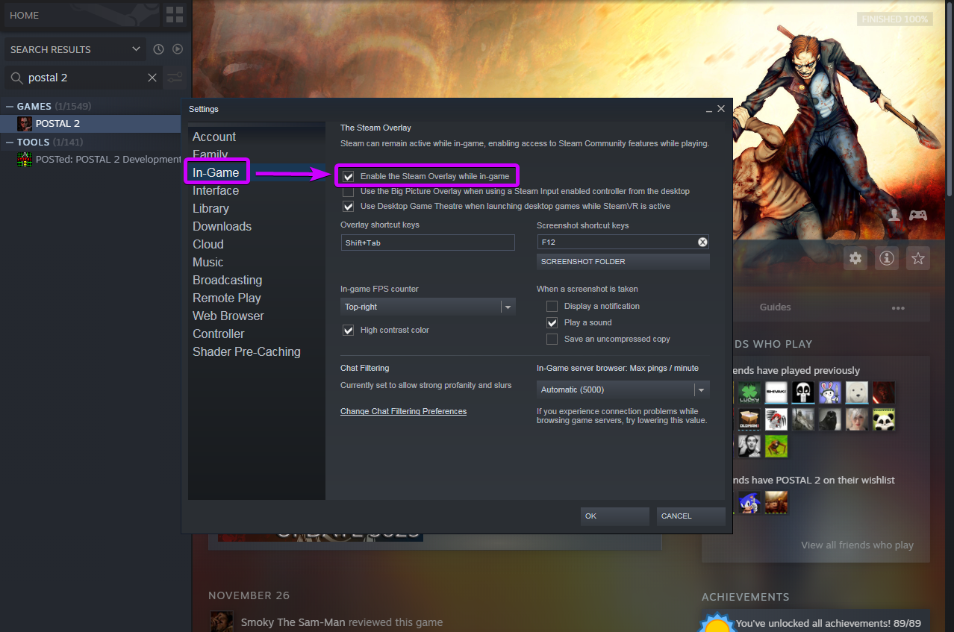The width and height of the screenshot is (954, 632).
Task: Click CANCEL in Settings dialog
Action: click(691, 516)
